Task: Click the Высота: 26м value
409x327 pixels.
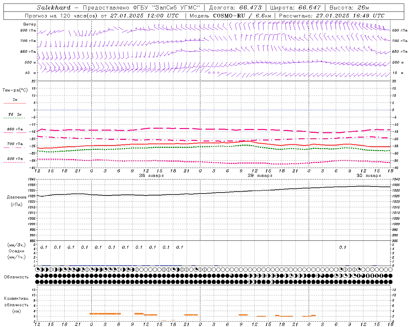Action: (x=349, y=8)
